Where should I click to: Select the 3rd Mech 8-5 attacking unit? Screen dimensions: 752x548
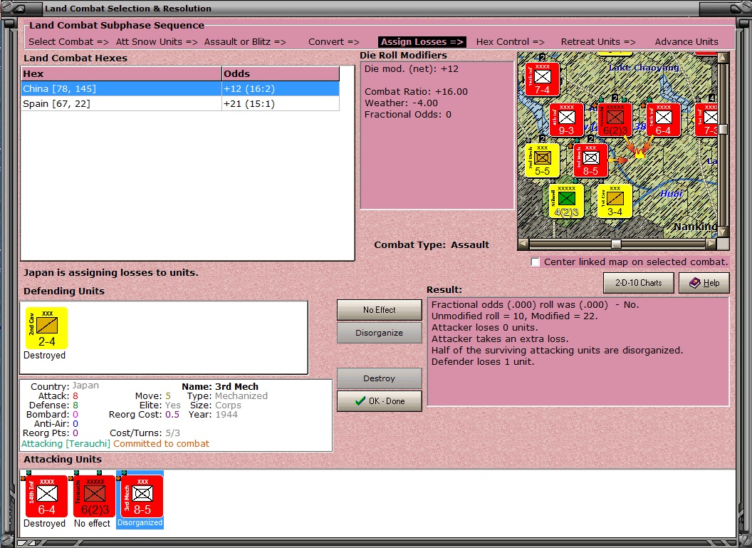click(142, 496)
